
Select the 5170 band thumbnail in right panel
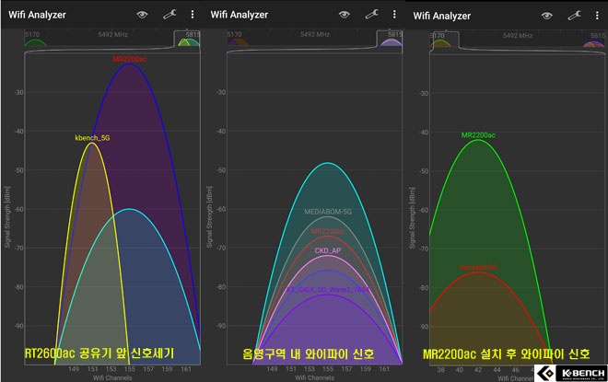[x=444, y=40]
